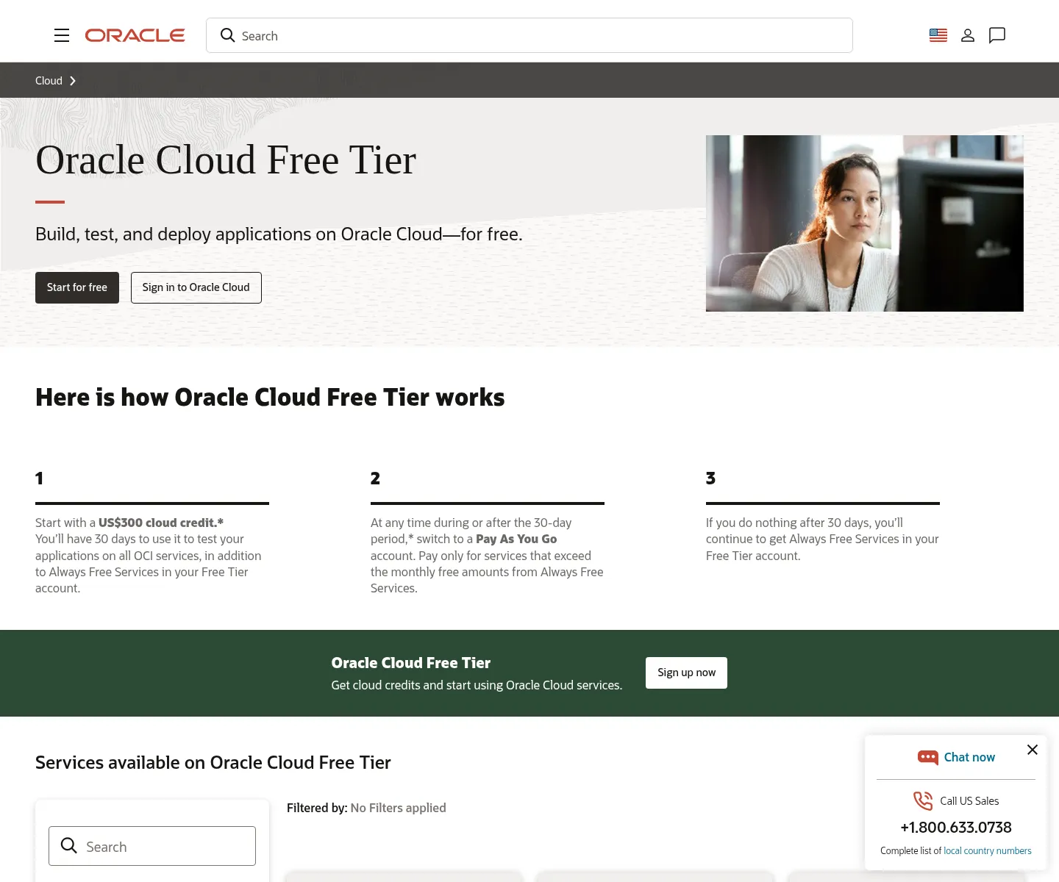This screenshot has width=1059, height=882.
Task: Click the Start for free button
Action: (77, 287)
